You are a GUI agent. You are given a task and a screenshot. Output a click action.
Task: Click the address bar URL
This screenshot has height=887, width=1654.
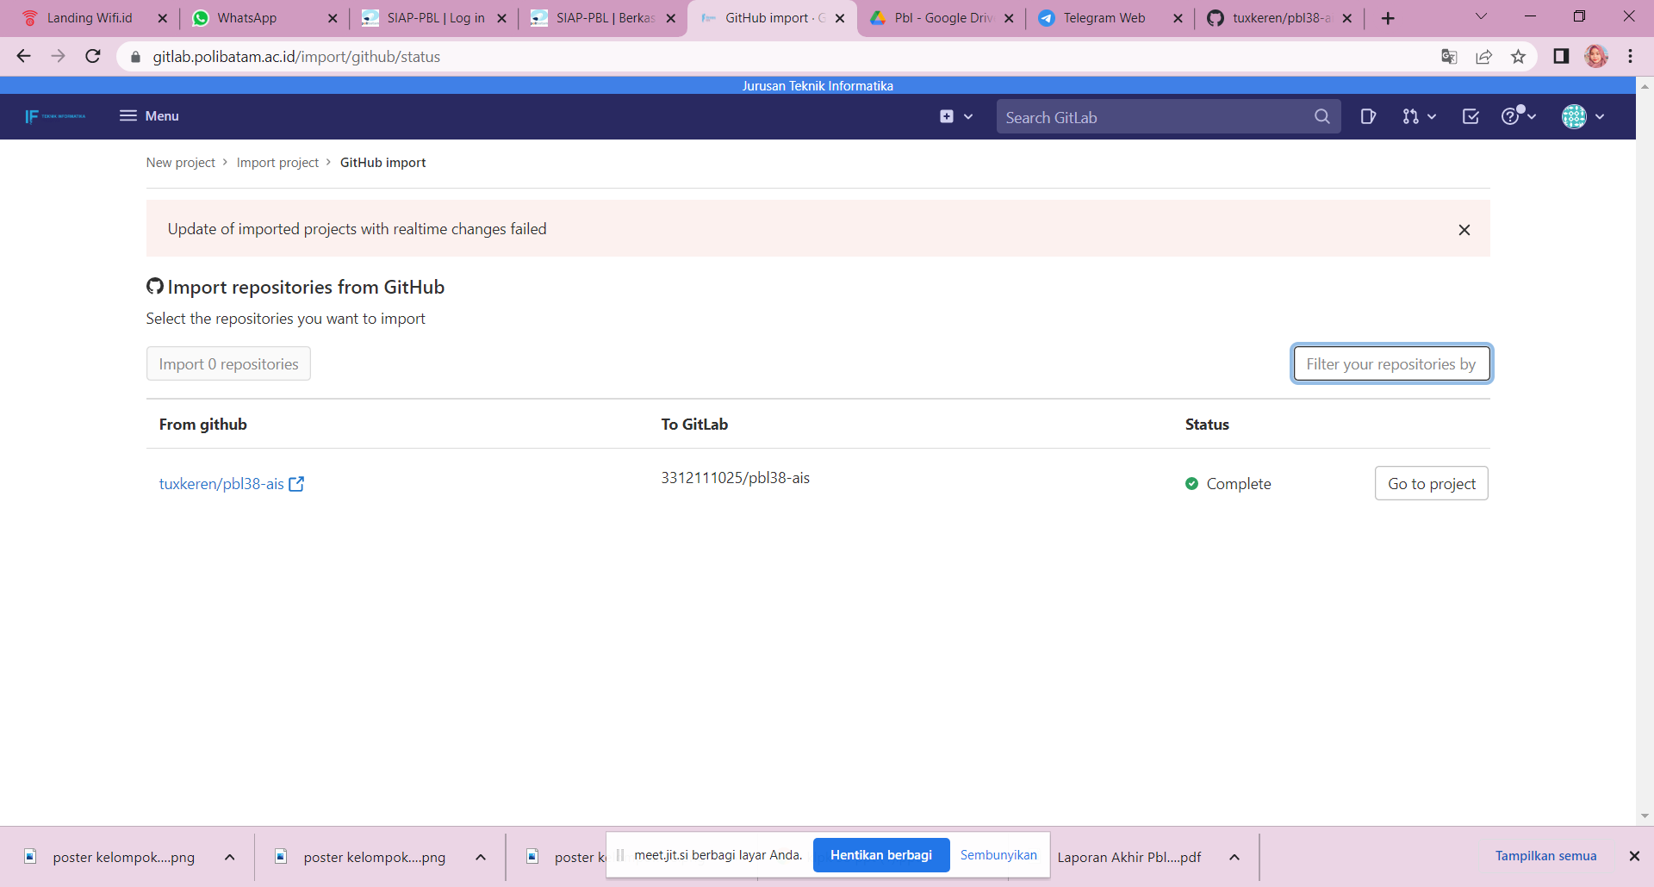[x=296, y=57]
